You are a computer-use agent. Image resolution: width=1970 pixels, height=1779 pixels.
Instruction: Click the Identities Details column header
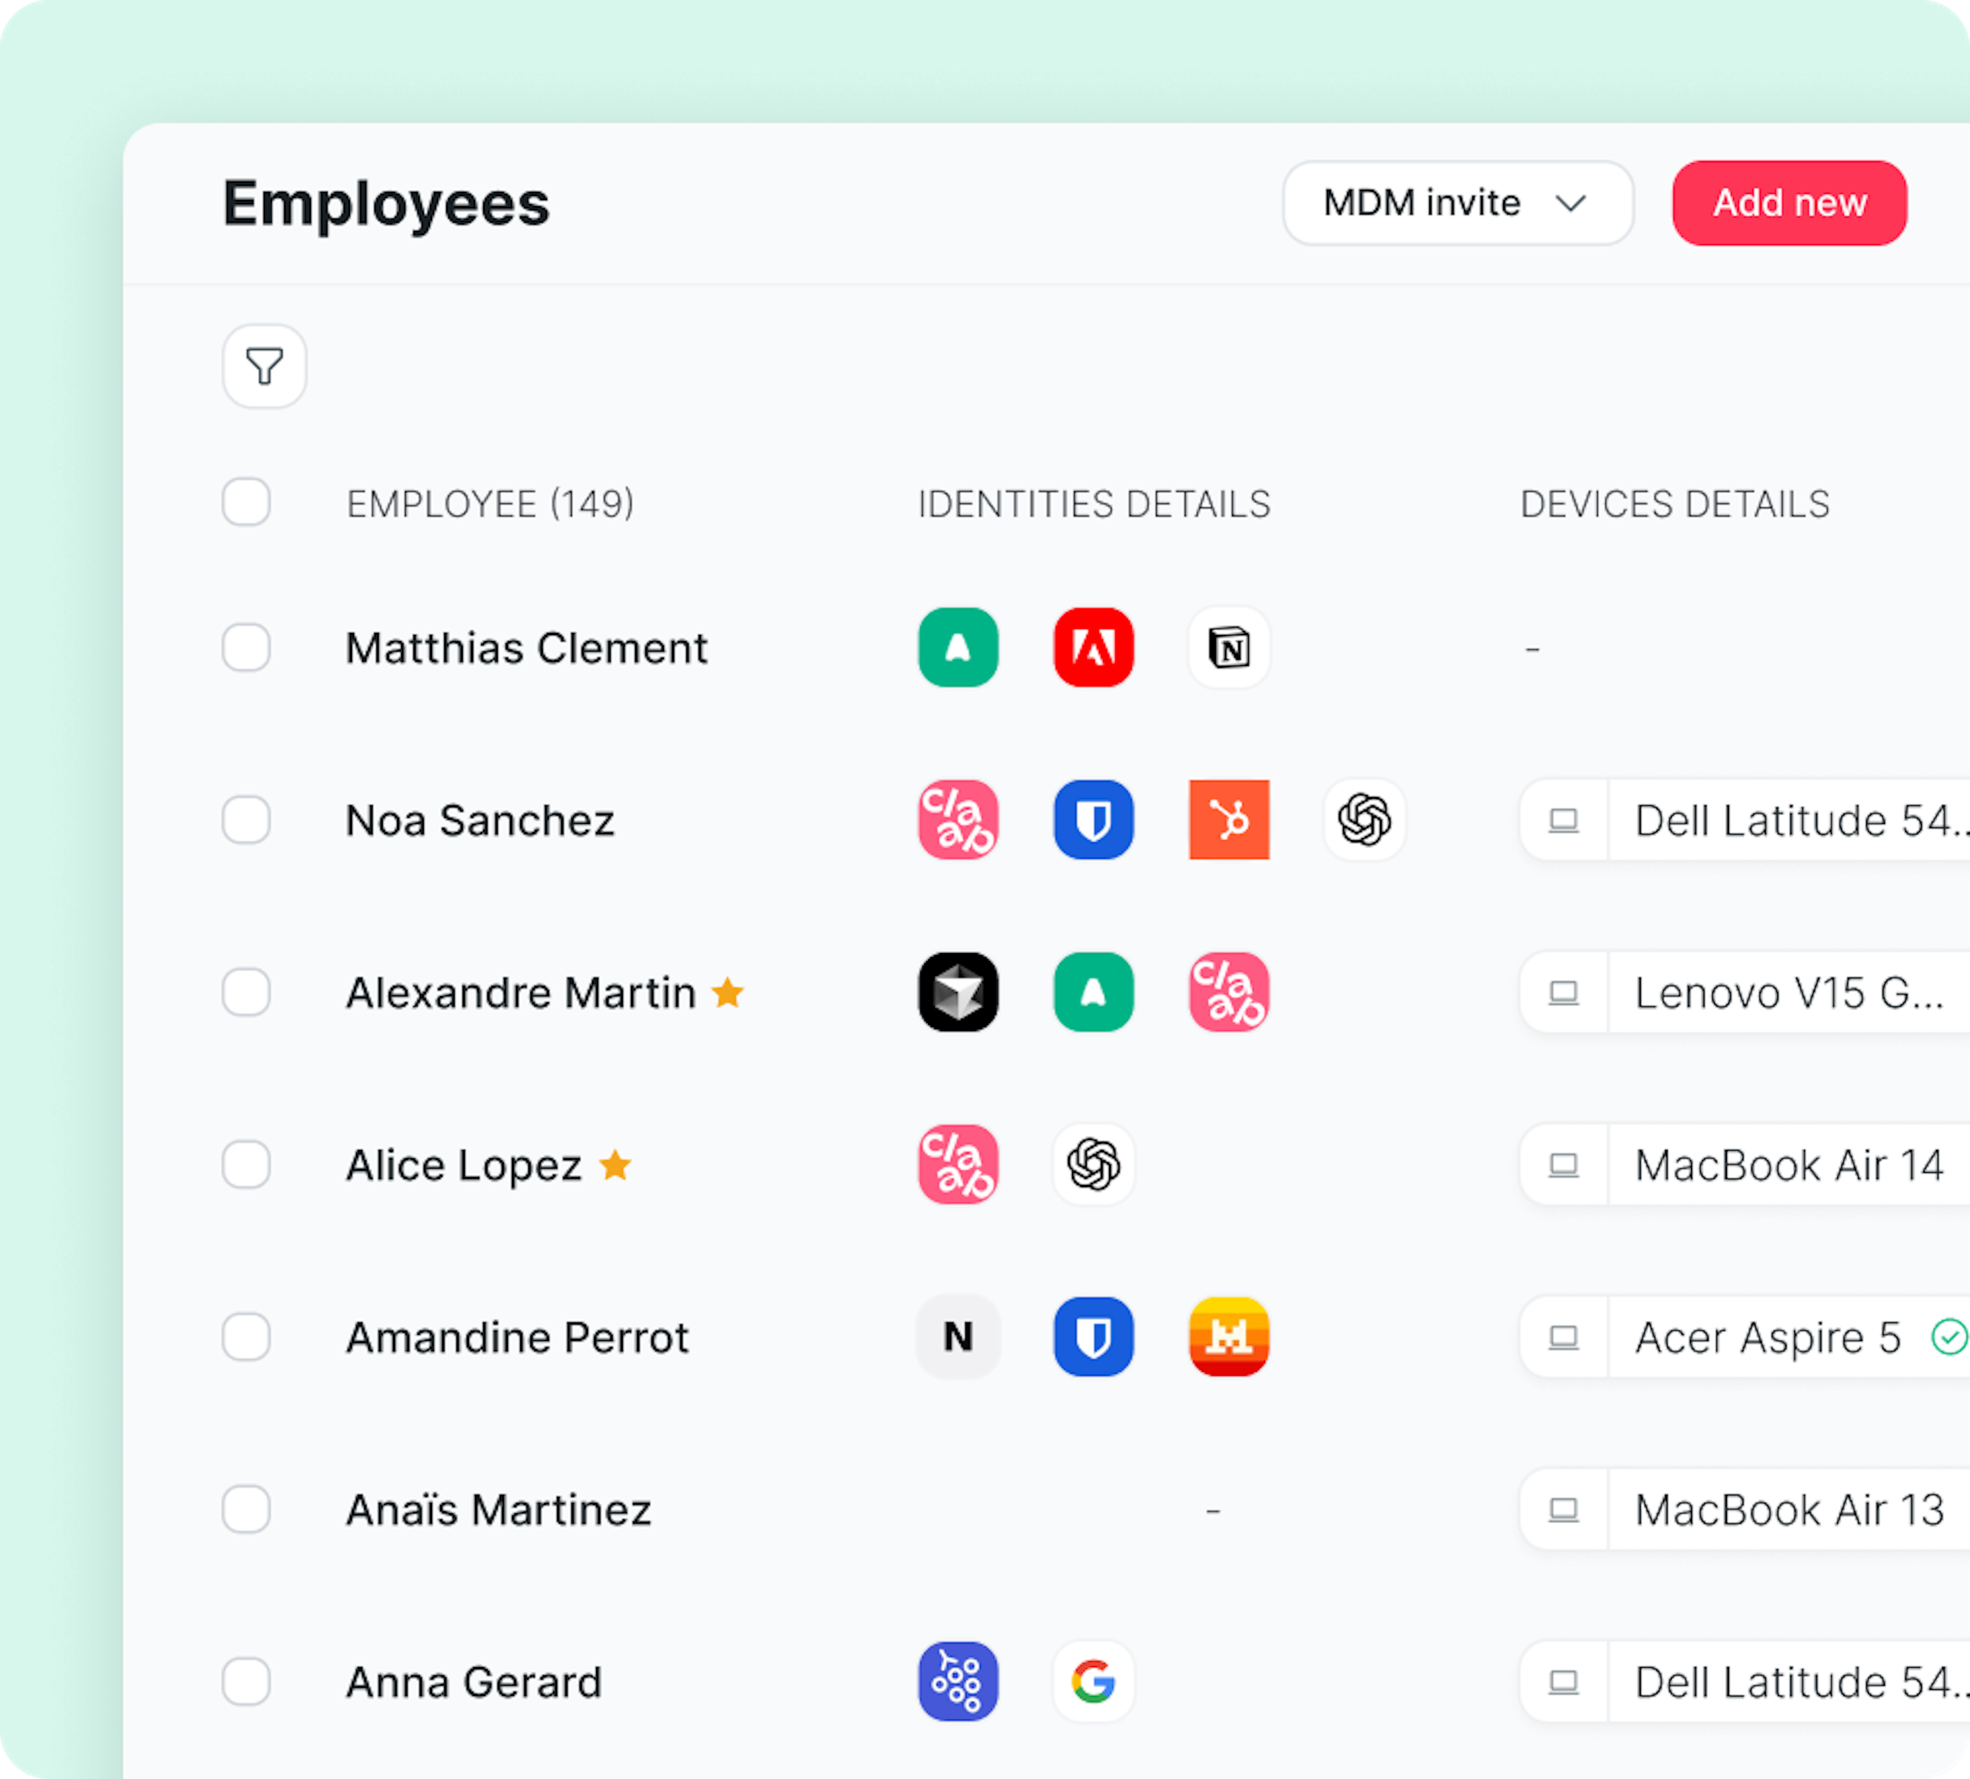point(1093,504)
